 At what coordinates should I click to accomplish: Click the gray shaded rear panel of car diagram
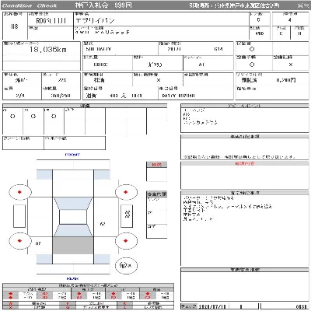(73, 245)
